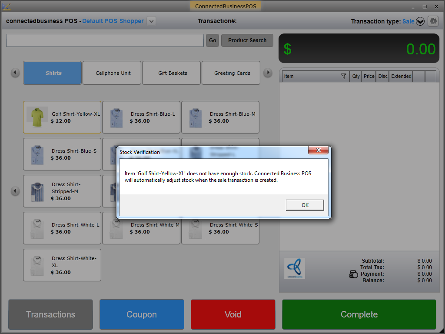Add Golf Shirt-Yellow-XL product

pyautogui.click(x=62, y=117)
